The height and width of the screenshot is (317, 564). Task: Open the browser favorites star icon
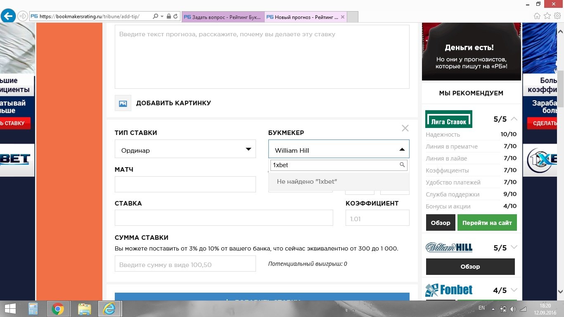click(547, 16)
